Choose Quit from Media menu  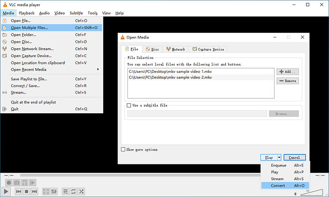[x=52, y=109]
